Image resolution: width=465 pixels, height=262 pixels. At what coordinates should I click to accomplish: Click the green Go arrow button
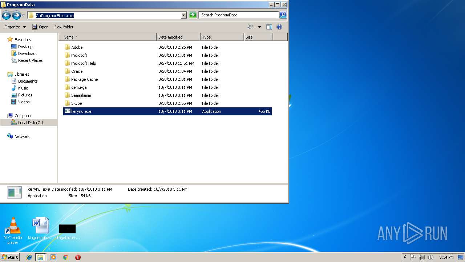[x=193, y=15]
